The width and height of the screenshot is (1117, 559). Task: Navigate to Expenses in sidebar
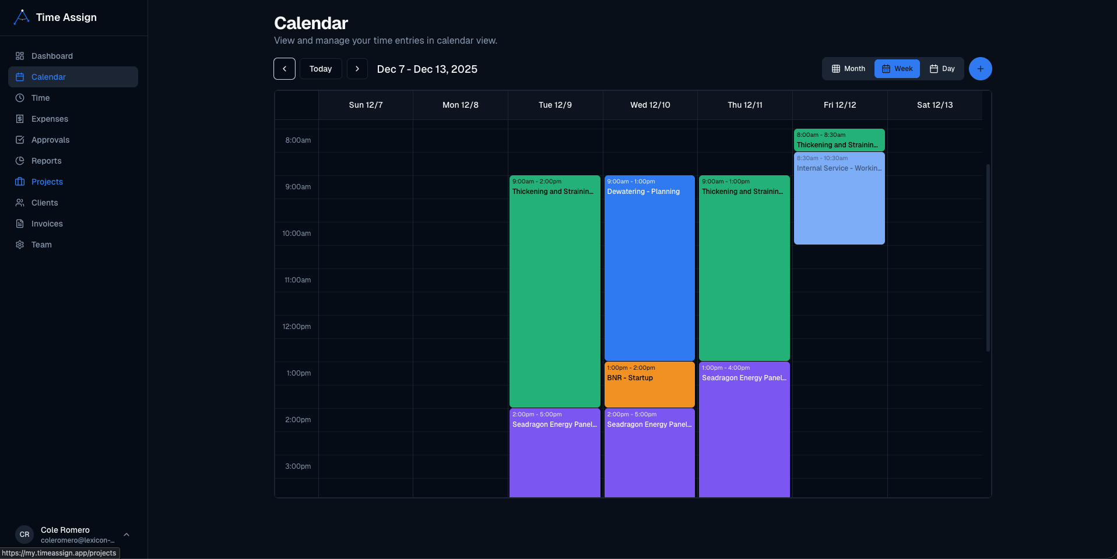73,119
